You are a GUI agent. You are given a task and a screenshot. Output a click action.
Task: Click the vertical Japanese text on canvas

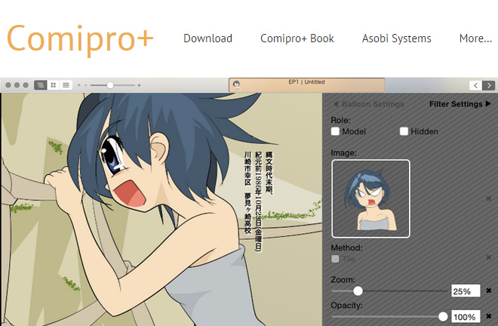[258, 201]
